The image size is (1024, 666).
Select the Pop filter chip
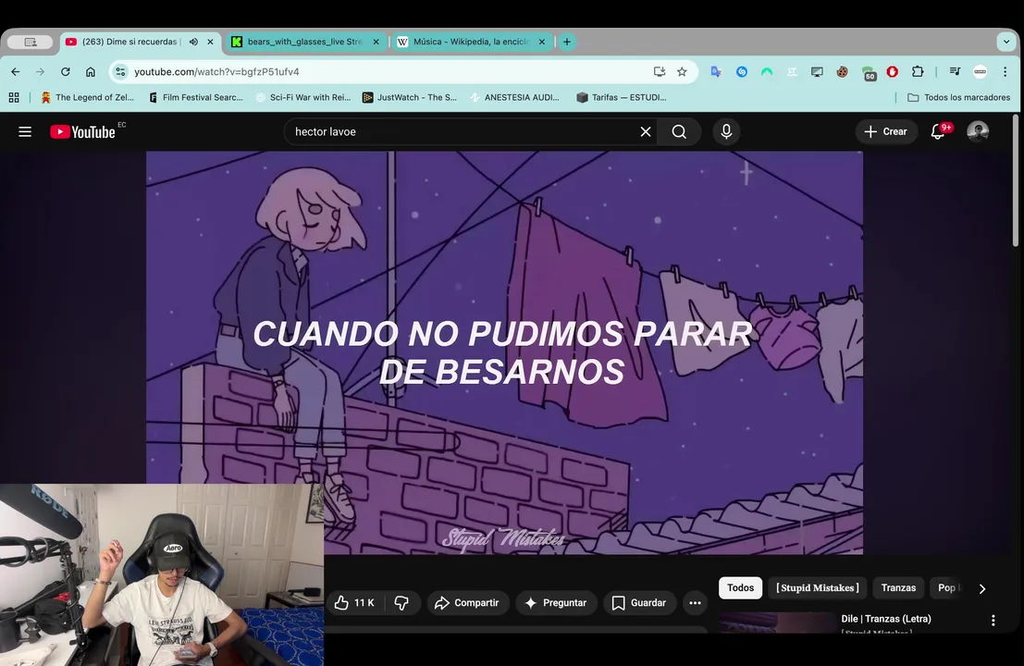coord(948,587)
